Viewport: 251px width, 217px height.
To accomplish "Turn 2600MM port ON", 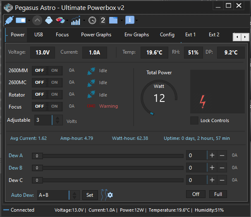I will (55, 71).
